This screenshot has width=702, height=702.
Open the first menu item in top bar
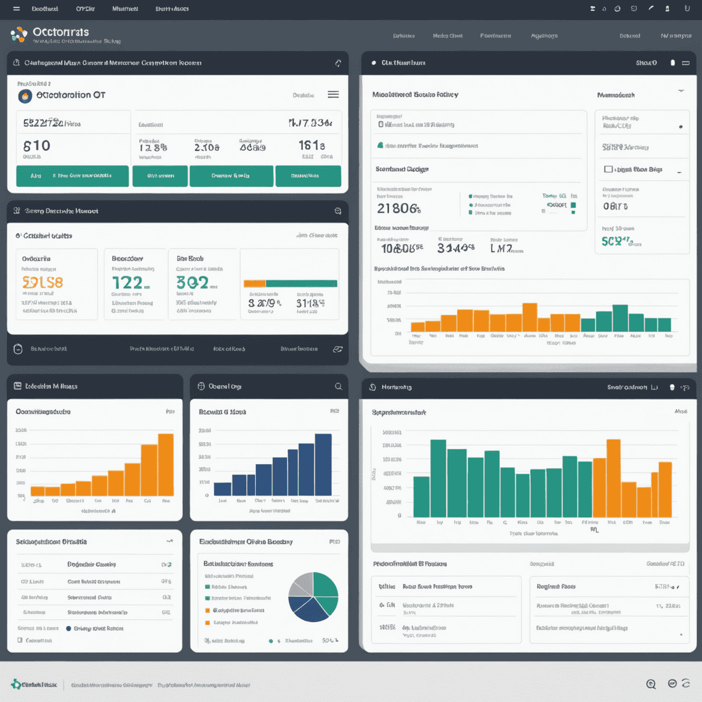45,9
